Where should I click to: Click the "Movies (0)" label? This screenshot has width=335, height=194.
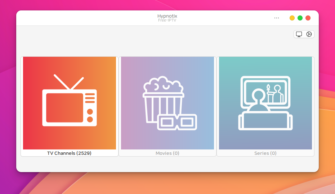click(167, 153)
